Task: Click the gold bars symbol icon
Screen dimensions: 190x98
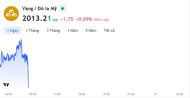Action: coord(11,14)
